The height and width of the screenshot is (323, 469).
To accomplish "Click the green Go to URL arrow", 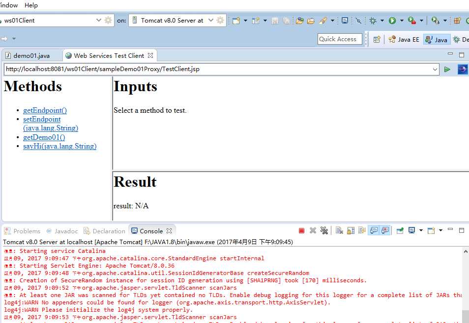I will (x=447, y=69).
